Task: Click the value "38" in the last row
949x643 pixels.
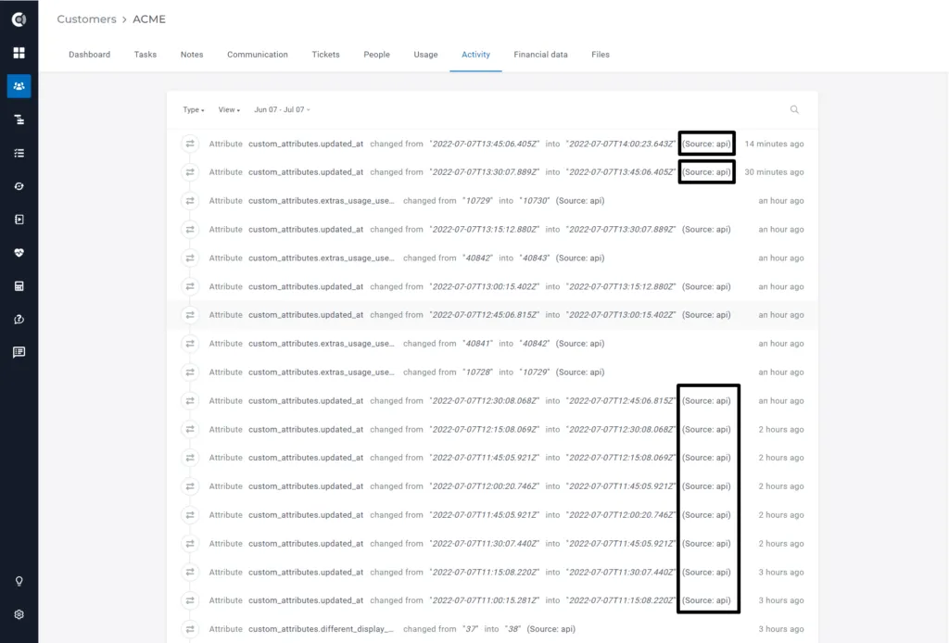Action: point(513,629)
